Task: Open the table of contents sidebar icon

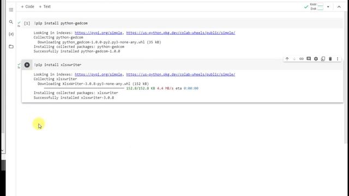Action: click(x=11, y=10)
